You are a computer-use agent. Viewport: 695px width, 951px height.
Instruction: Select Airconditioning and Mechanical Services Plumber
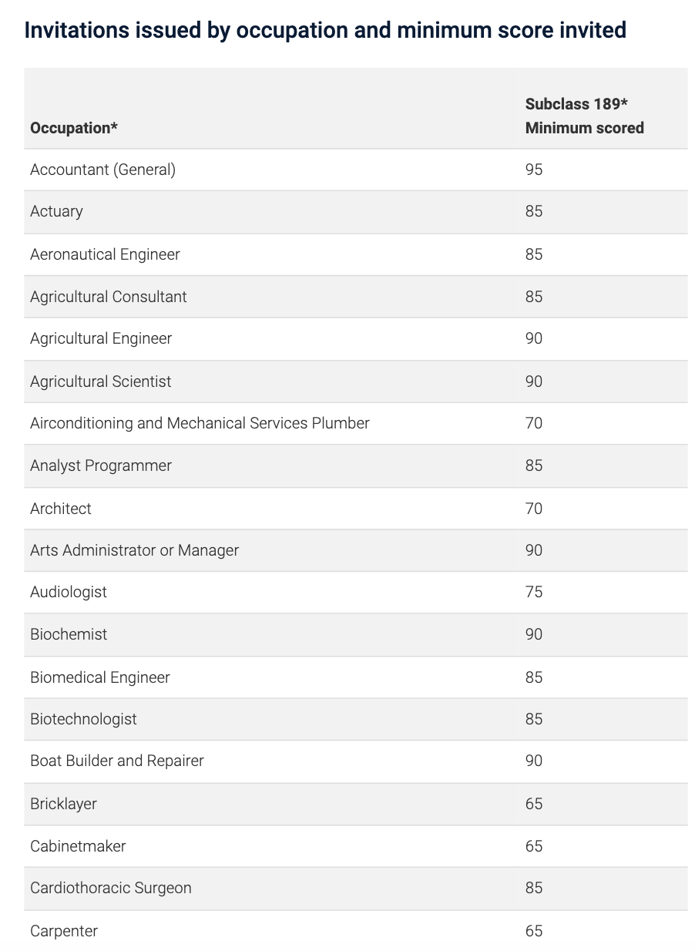[200, 423]
